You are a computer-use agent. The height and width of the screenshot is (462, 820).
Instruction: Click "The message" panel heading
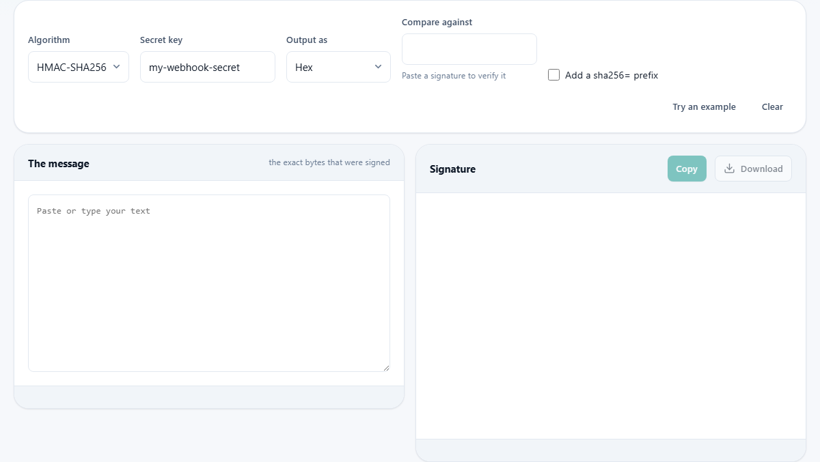click(x=59, y=163)
